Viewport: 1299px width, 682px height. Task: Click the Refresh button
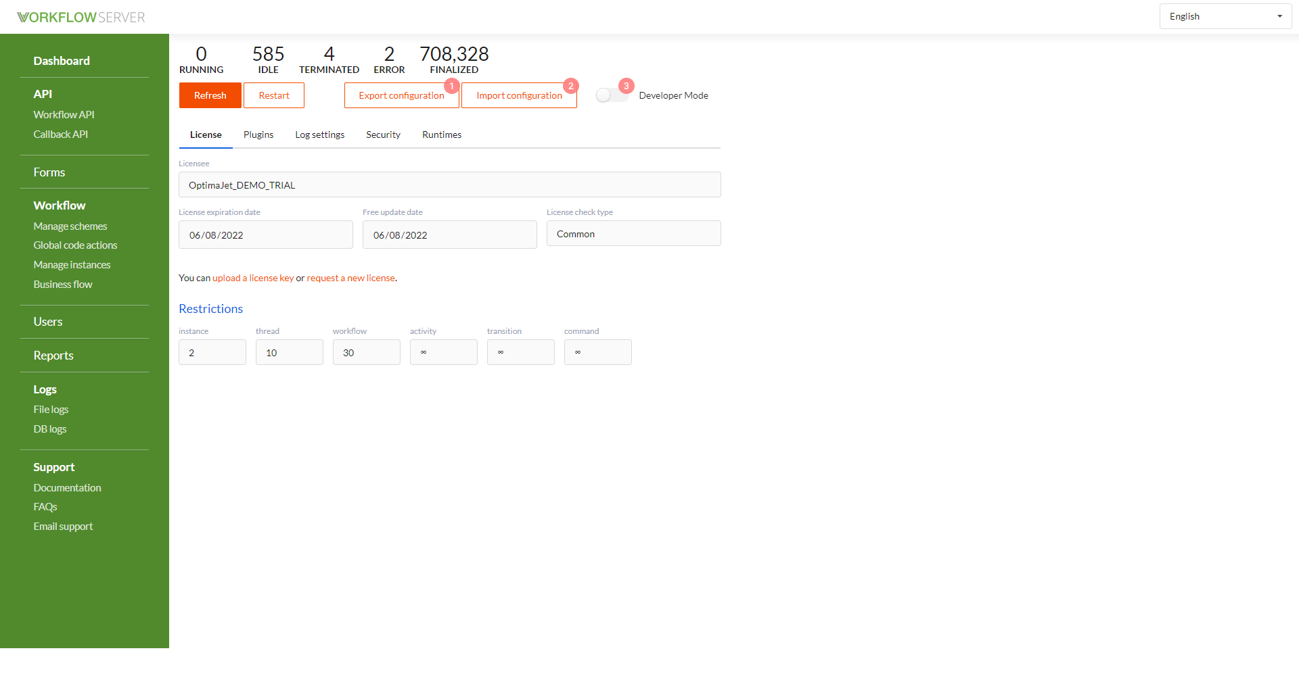(210, 95)
